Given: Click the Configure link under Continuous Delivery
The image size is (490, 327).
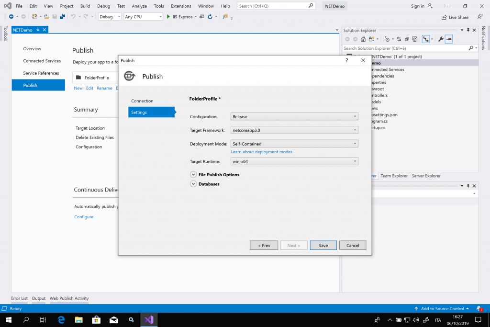Looking at the screenshot, I should tap(84, 217).
